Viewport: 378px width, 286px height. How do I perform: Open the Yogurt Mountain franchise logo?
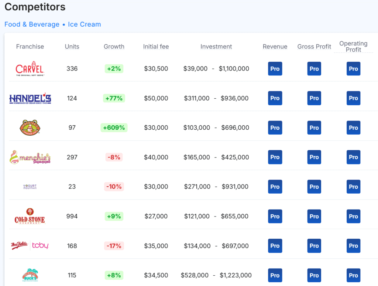click(x=30, y=187)
